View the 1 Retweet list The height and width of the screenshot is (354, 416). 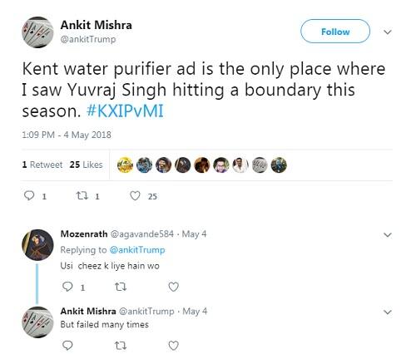(x=42, y=165)
